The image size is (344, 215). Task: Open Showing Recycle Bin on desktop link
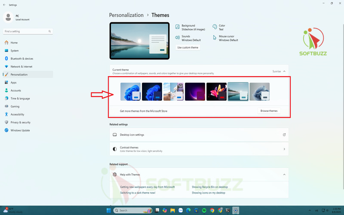(x=210, y=187)
